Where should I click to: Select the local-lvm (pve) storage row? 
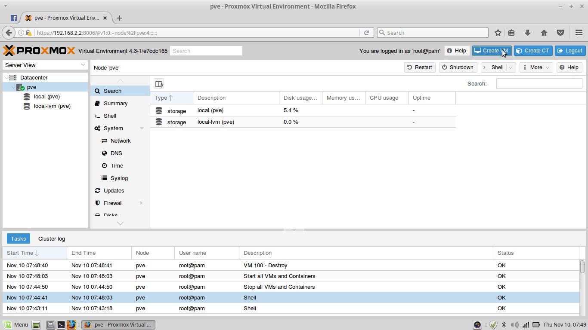pyautogui.click(x=303, y=122)
